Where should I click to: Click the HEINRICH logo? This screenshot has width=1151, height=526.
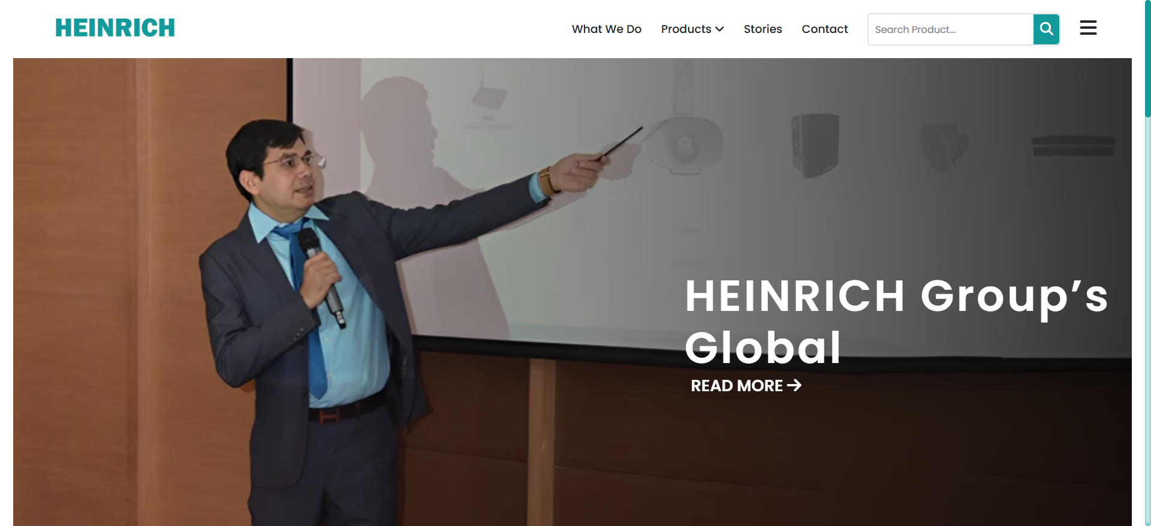pyautogui.click(x=115, y=28)
